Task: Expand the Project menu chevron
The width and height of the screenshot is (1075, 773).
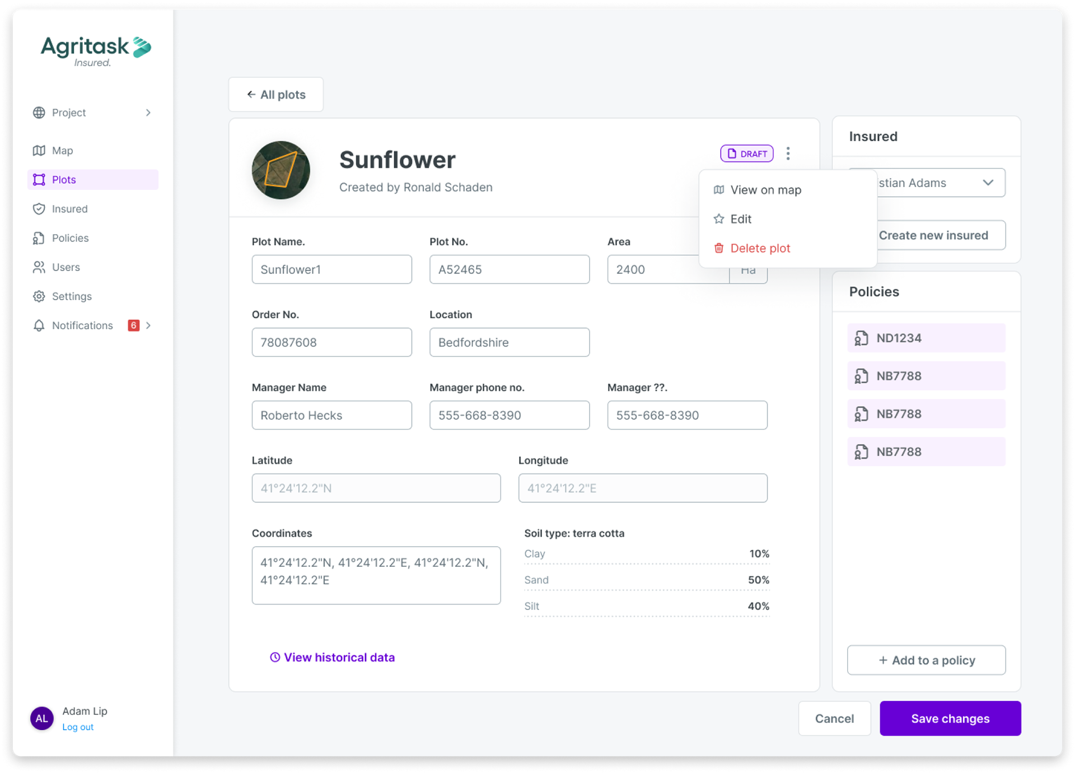Action: 148,113
